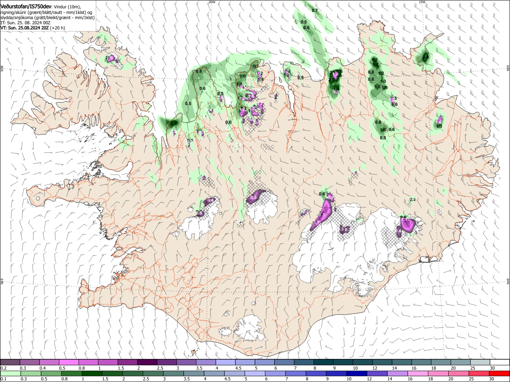Click the 0.2 label under upper legend

(x=3, y=368)
